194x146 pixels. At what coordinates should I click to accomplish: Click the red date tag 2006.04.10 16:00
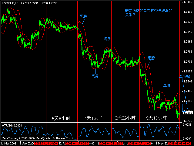click(46, 143)
